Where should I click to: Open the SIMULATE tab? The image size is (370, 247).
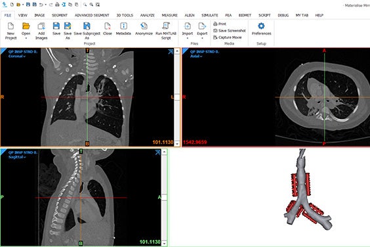point(210,15)
